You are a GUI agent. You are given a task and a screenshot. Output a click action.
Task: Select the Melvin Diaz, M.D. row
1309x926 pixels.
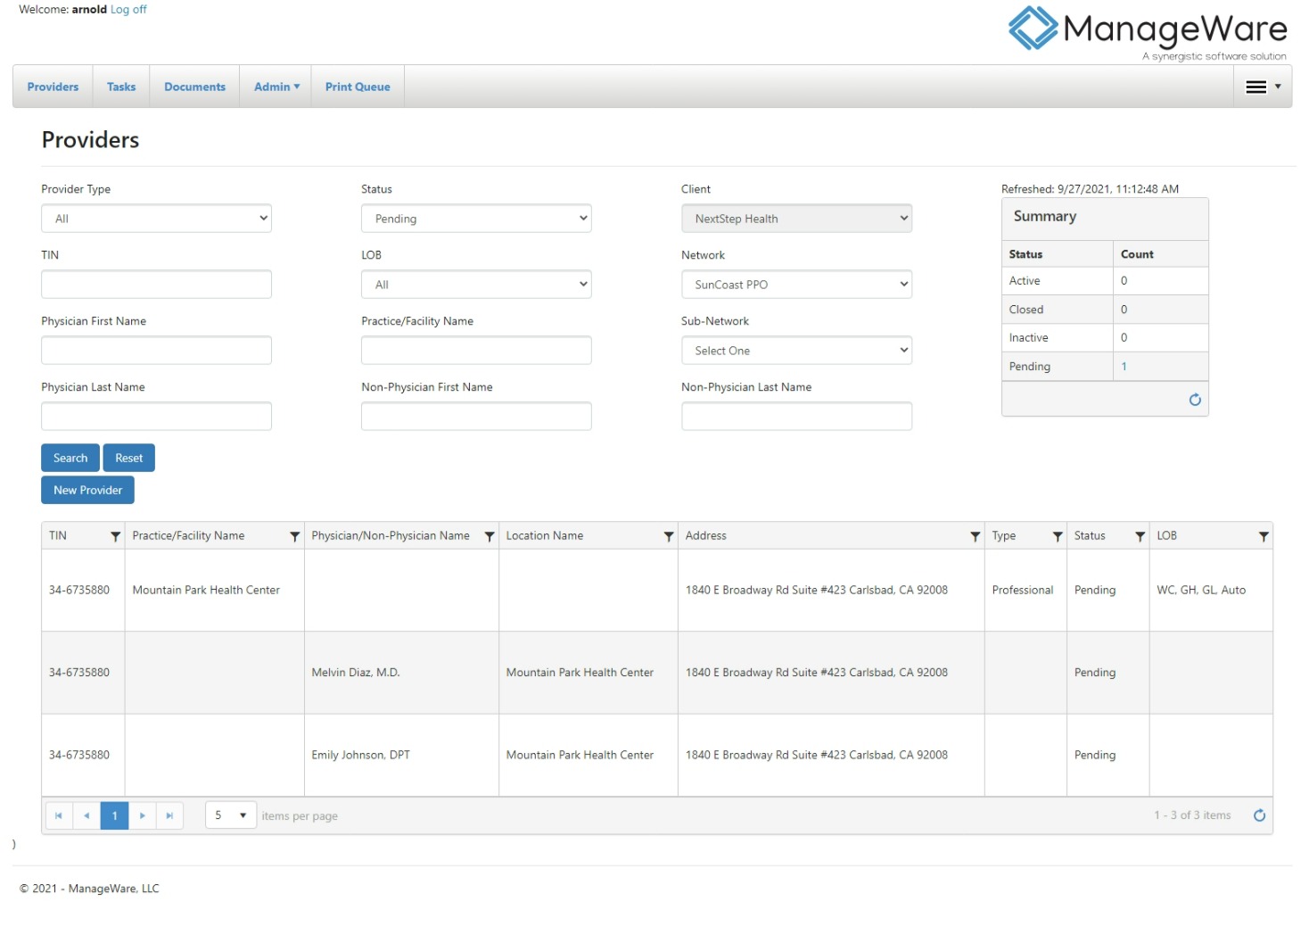tap(657, 673)
